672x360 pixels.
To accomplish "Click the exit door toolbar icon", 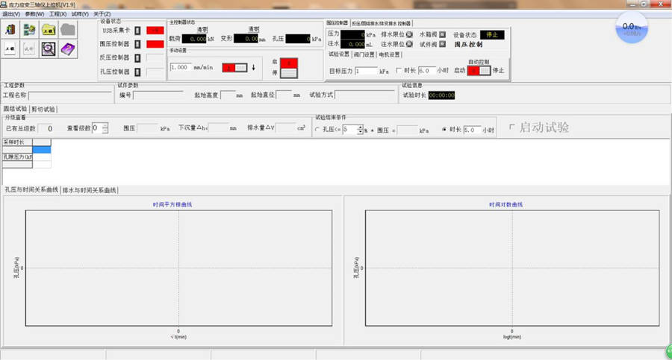I will coord(10,30).
